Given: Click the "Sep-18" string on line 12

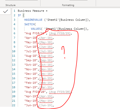Looking at the screenshot, I should [31, 60].
